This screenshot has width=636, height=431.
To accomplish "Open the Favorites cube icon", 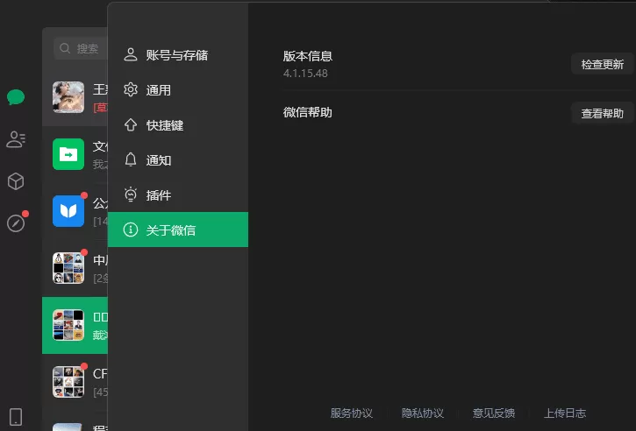I will tap(16, 181).
